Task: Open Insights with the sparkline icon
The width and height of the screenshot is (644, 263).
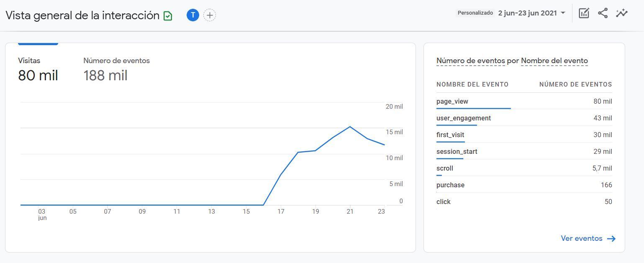Action: pyautogui.click(x=622, y=13)
